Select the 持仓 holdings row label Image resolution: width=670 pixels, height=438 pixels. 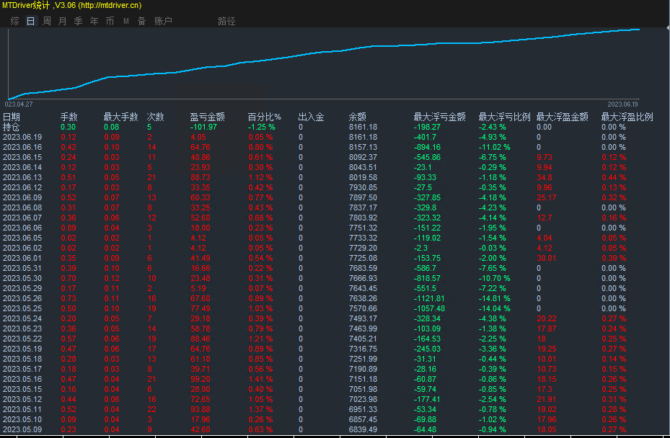pos(12,128)
